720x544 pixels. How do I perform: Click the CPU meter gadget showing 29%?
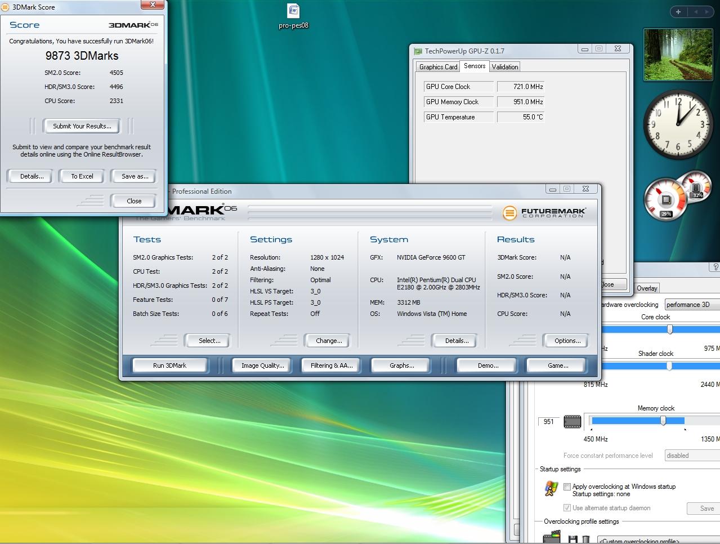666,200
